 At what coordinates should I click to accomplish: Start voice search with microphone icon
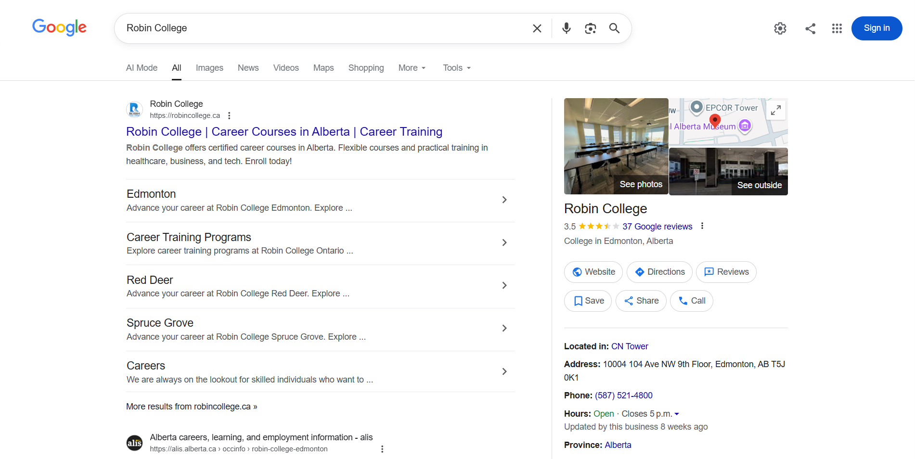(567, 28)
